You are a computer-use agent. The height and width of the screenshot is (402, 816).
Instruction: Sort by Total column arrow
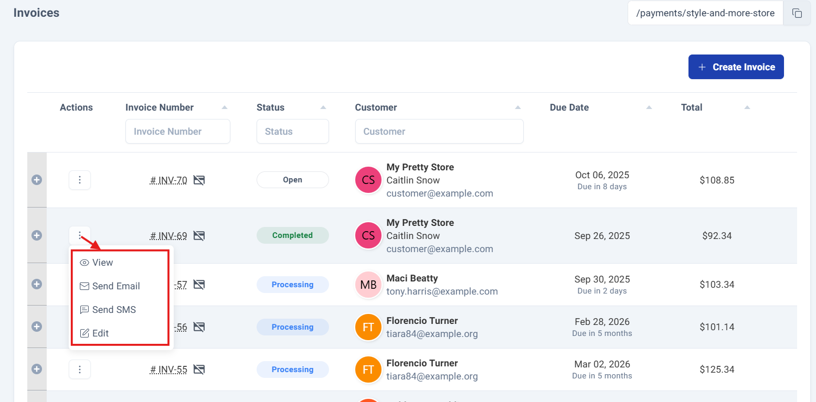pyautogui.click(x=747, y=107)
